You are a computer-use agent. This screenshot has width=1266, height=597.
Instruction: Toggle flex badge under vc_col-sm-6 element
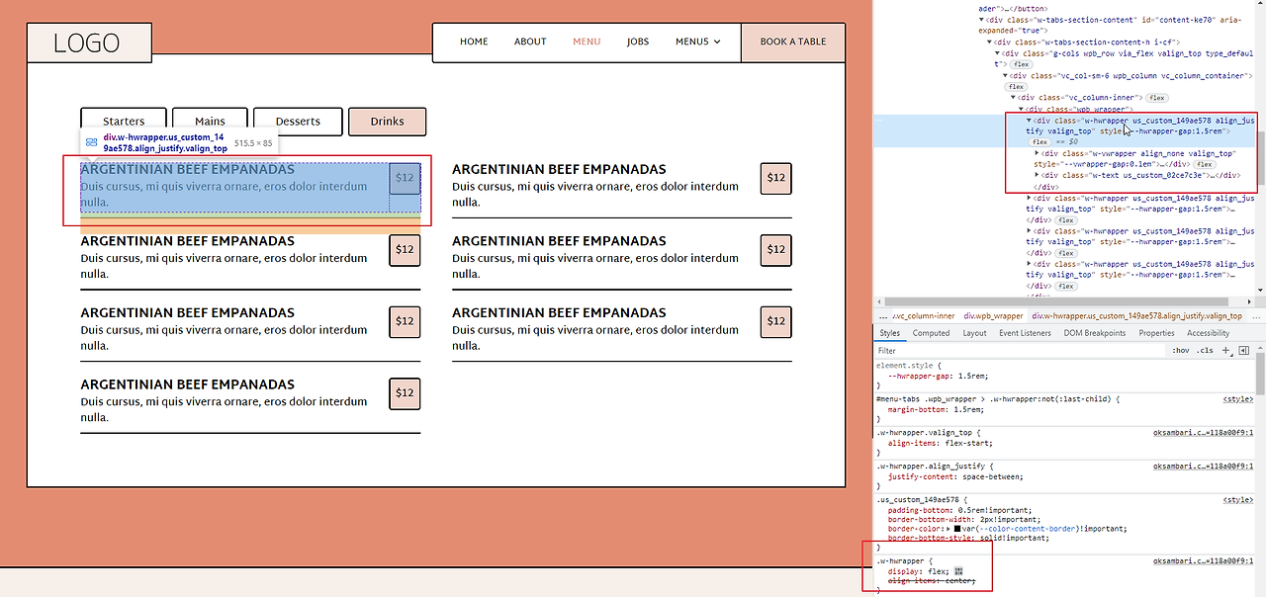pos(1017,87)
